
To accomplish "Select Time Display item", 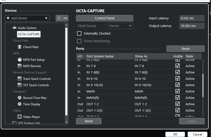I will (32, 104).
